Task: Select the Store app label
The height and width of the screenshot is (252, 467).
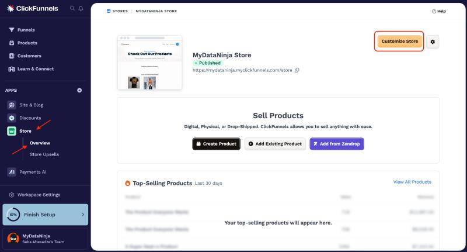Action: 25,131
